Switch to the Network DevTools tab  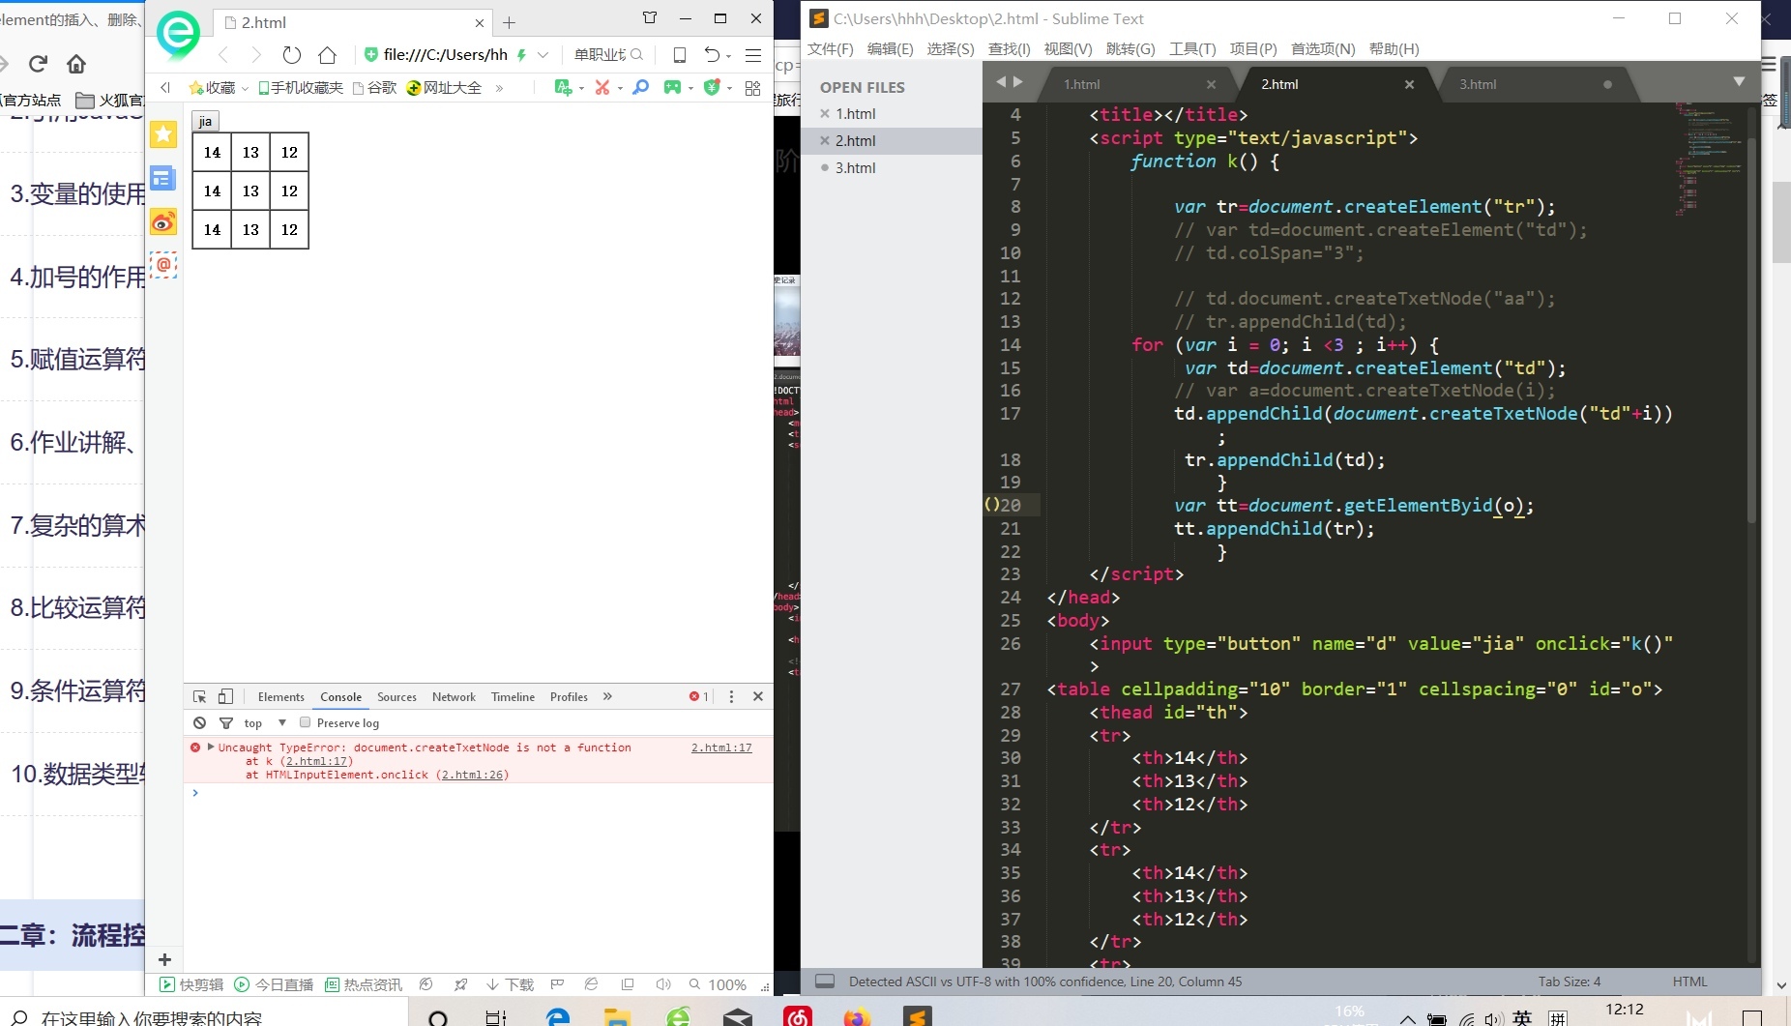(x=454, y=696)
